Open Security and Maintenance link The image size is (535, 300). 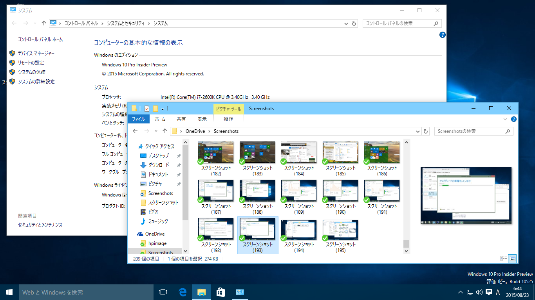[x=40, y=225]
